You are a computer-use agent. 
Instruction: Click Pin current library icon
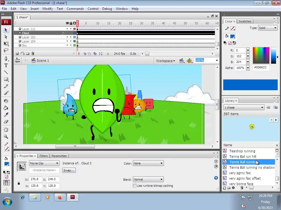tap(268, 107)
